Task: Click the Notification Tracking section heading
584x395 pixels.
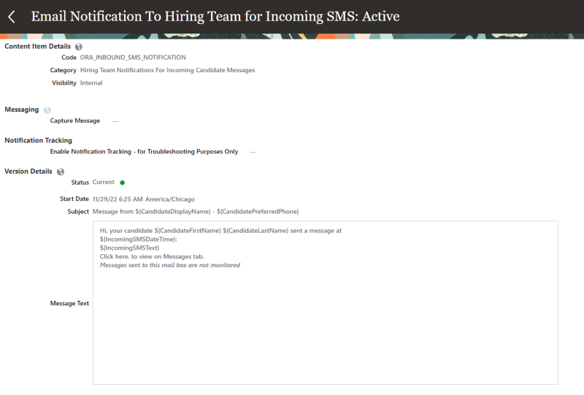Action: pos(38,140)
